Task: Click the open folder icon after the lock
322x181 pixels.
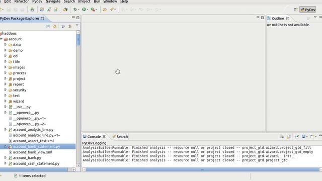Action: coord(42,10)
